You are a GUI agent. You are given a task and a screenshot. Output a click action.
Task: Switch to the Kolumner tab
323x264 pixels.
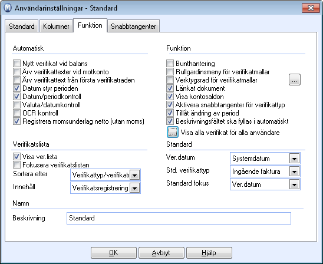(56, 26)
